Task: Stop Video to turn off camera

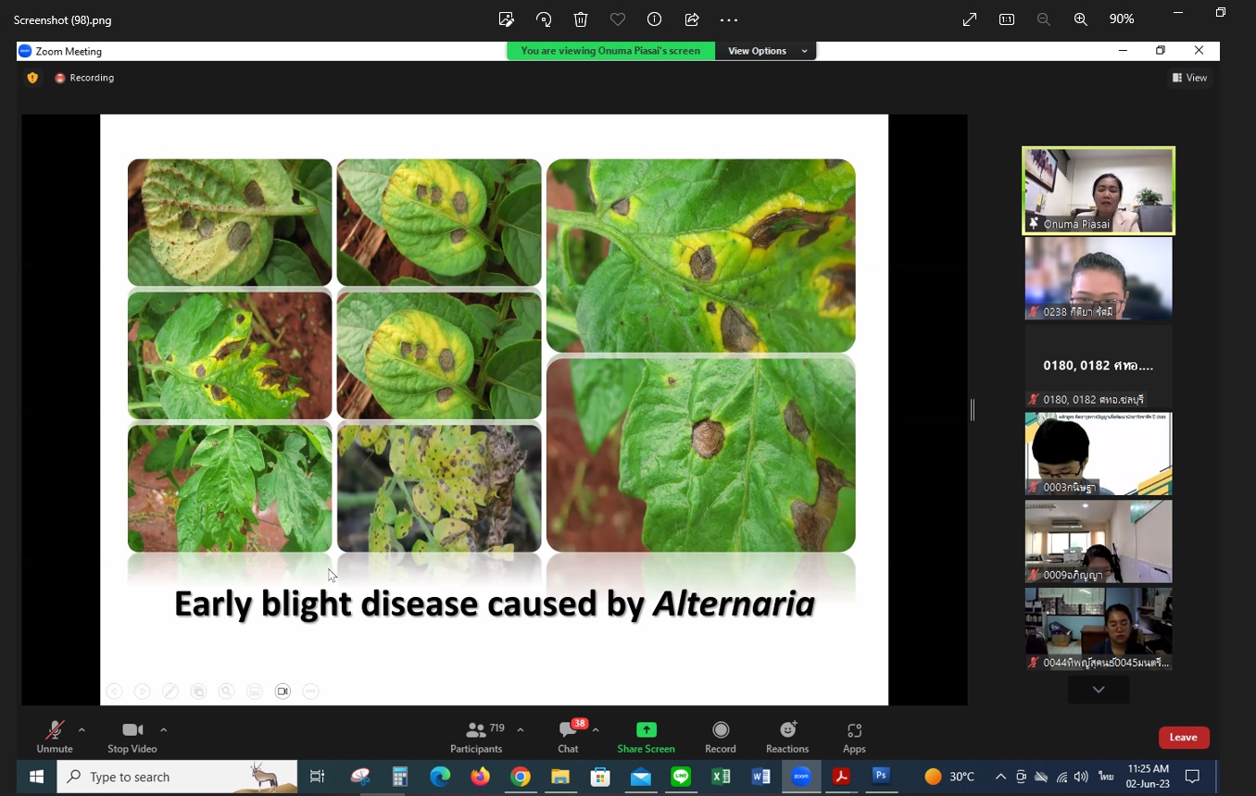Action: point(132,737)
